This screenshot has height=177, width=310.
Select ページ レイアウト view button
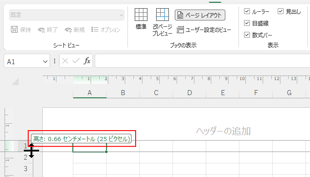click(x=200, y=15)
